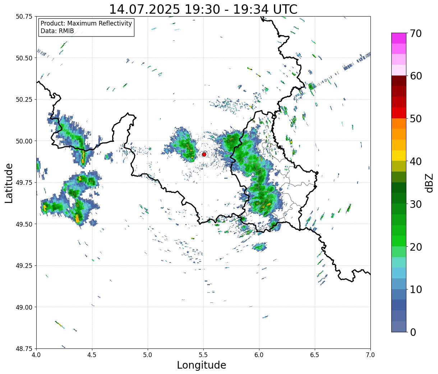
Task: Click the 30 tick label on colorbar
Action: click(416, 204)
